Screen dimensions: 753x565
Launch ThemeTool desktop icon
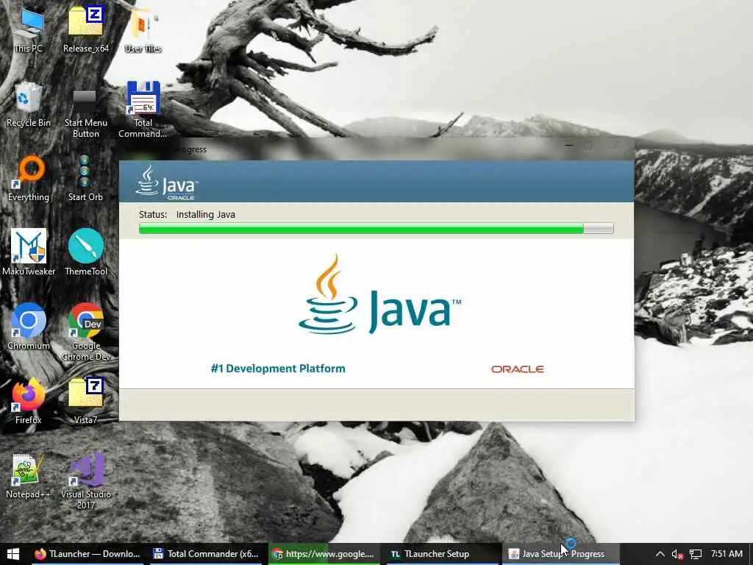click(86, 253)
